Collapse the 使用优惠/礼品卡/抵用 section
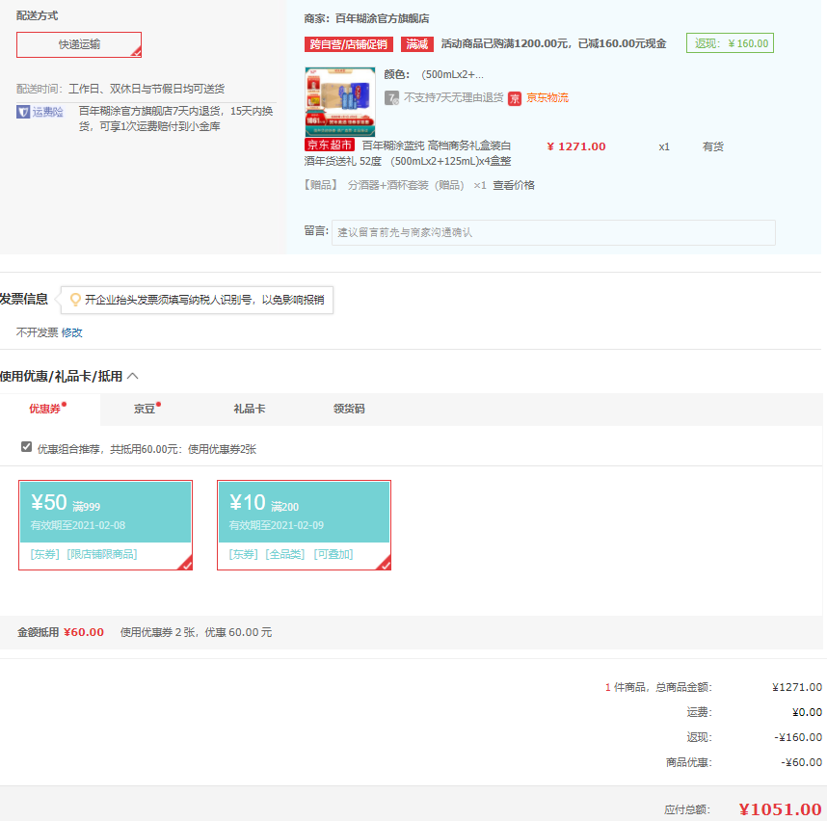The height and width of the screenshot is (821, 827). click(133, 376)
